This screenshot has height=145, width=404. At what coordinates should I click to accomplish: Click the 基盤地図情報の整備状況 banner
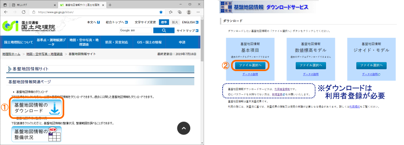(36, 134)
